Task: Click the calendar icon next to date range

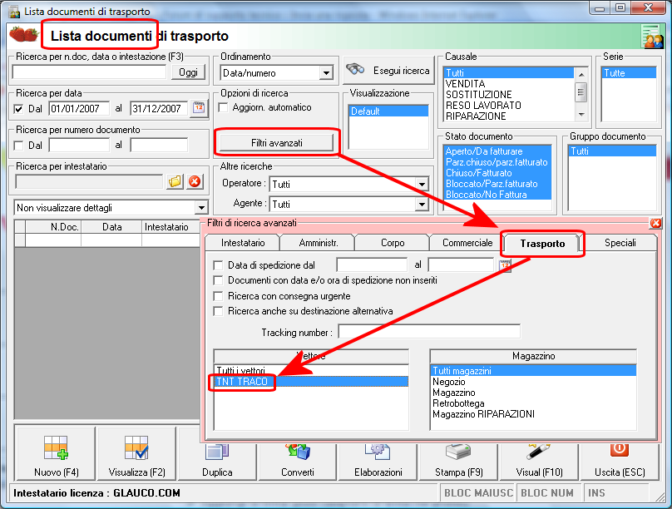Action: (199, 107)
